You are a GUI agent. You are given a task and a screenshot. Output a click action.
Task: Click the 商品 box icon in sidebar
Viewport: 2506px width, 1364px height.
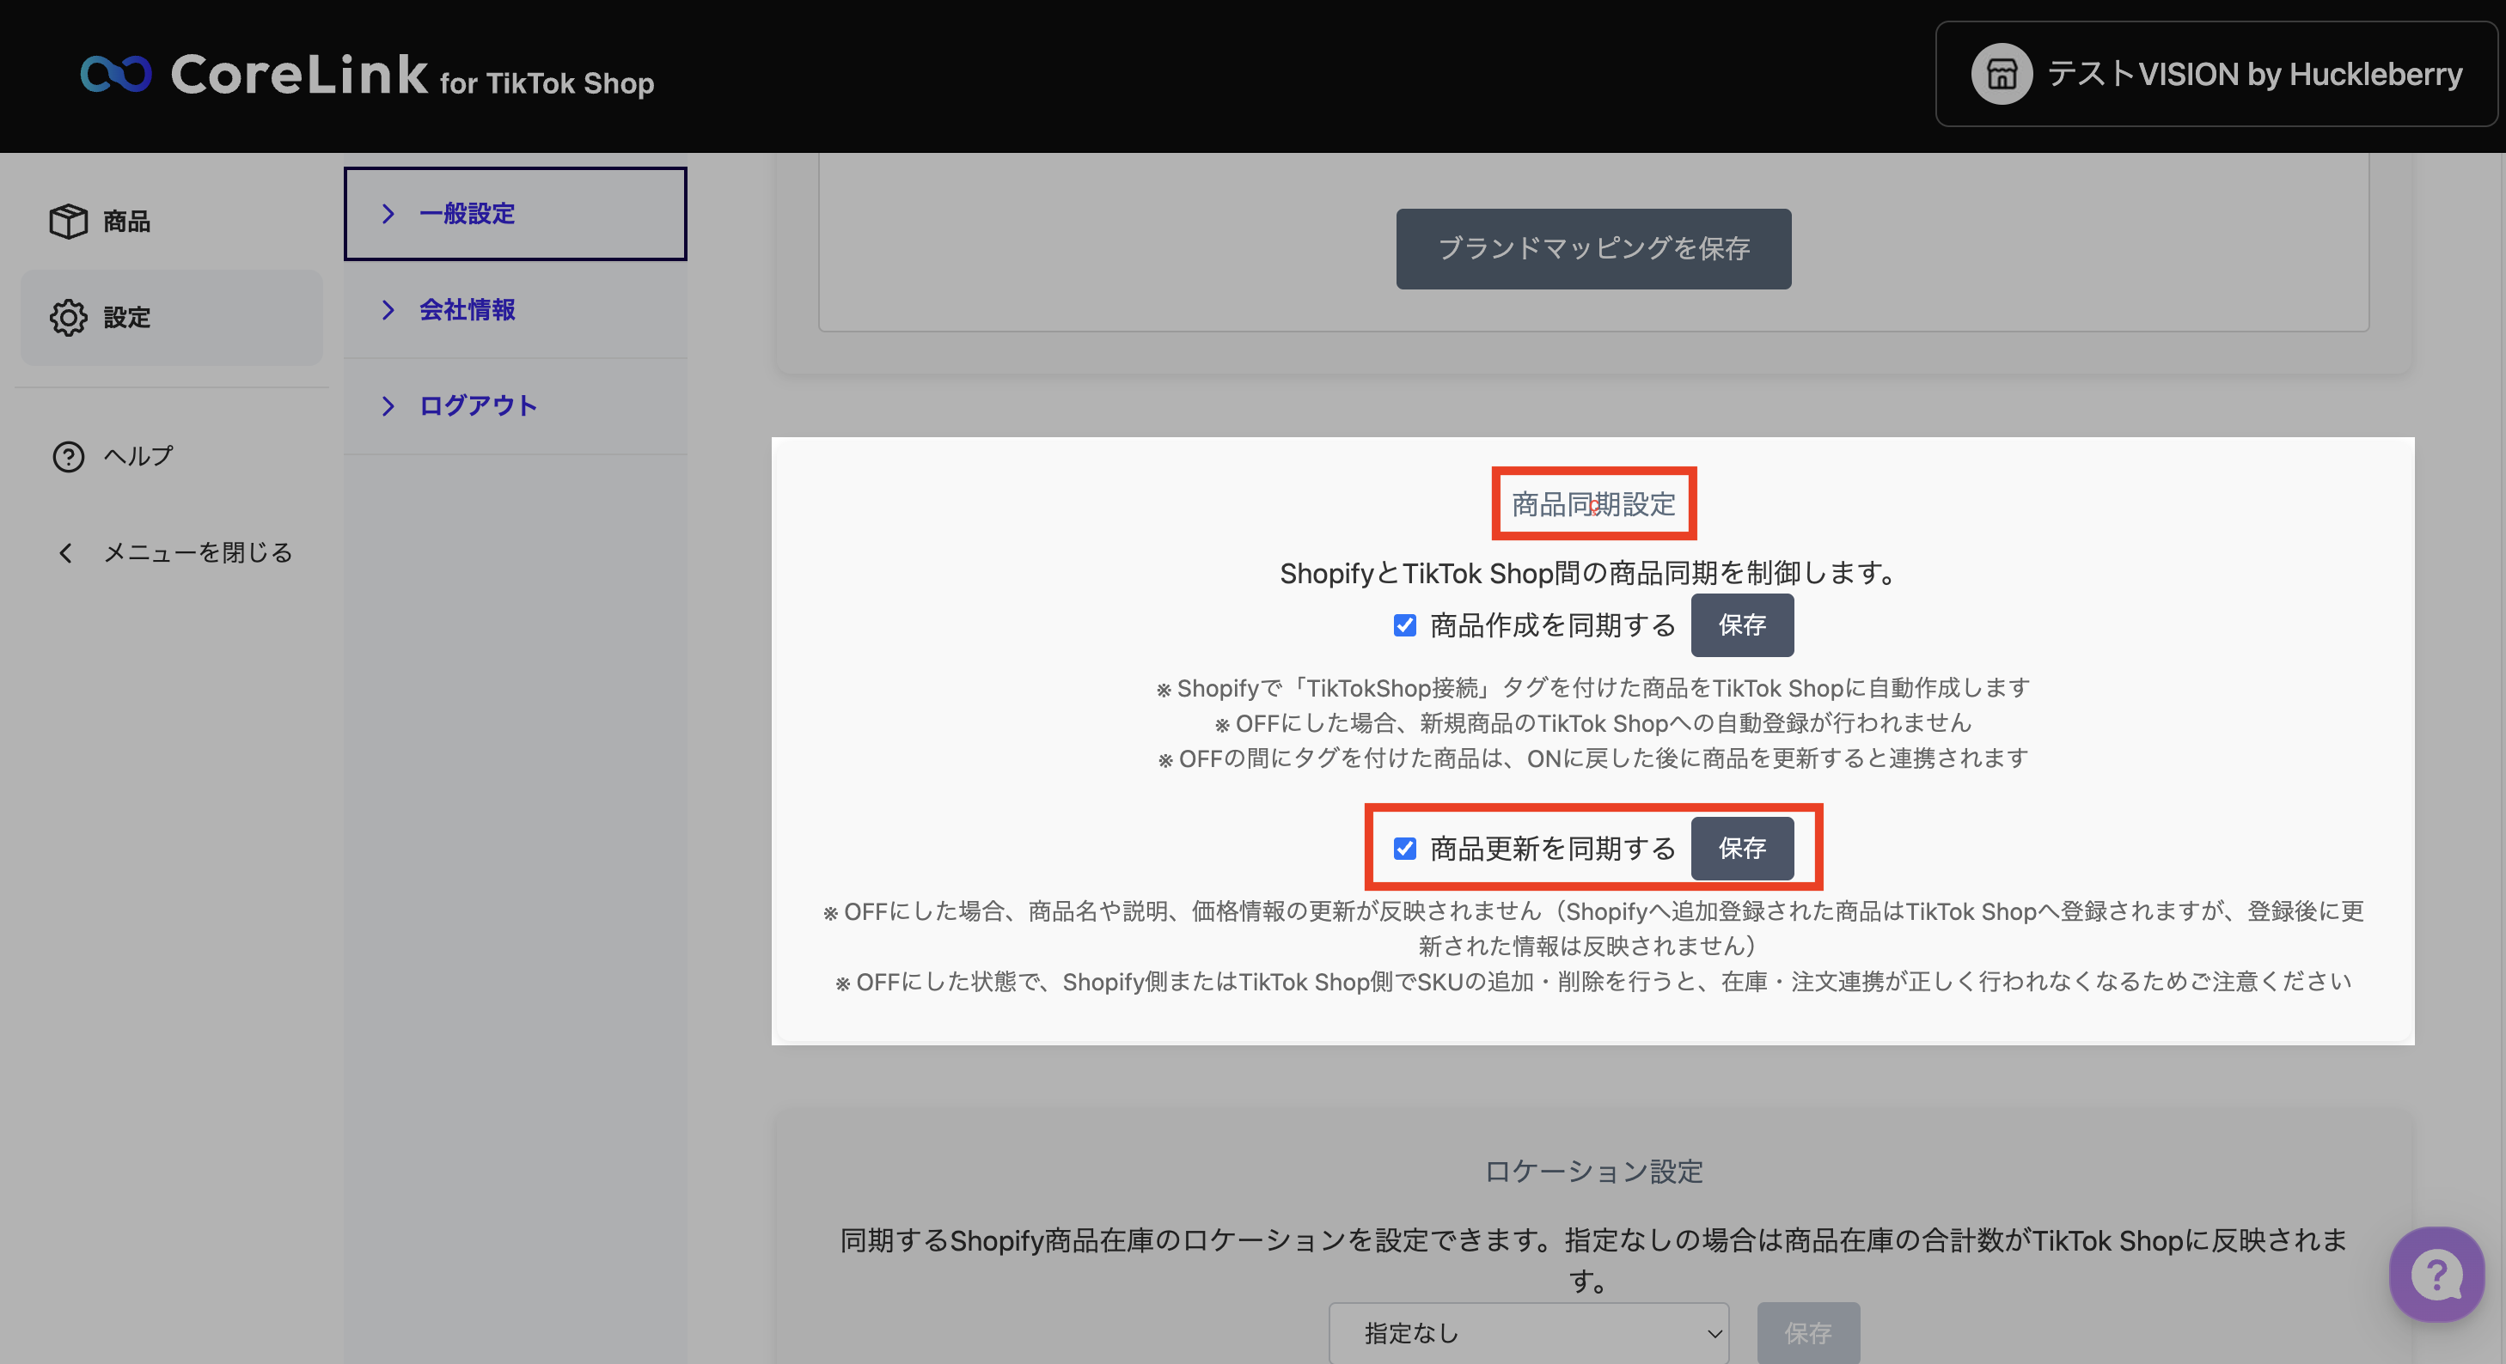click(68, 222)
